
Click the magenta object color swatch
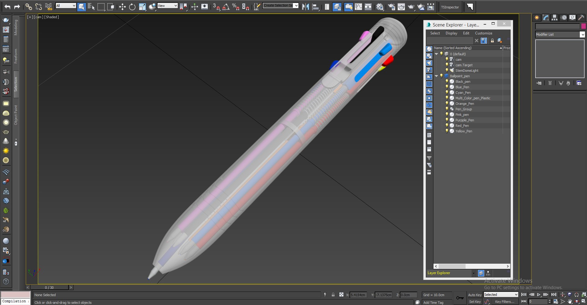[583, 26]
